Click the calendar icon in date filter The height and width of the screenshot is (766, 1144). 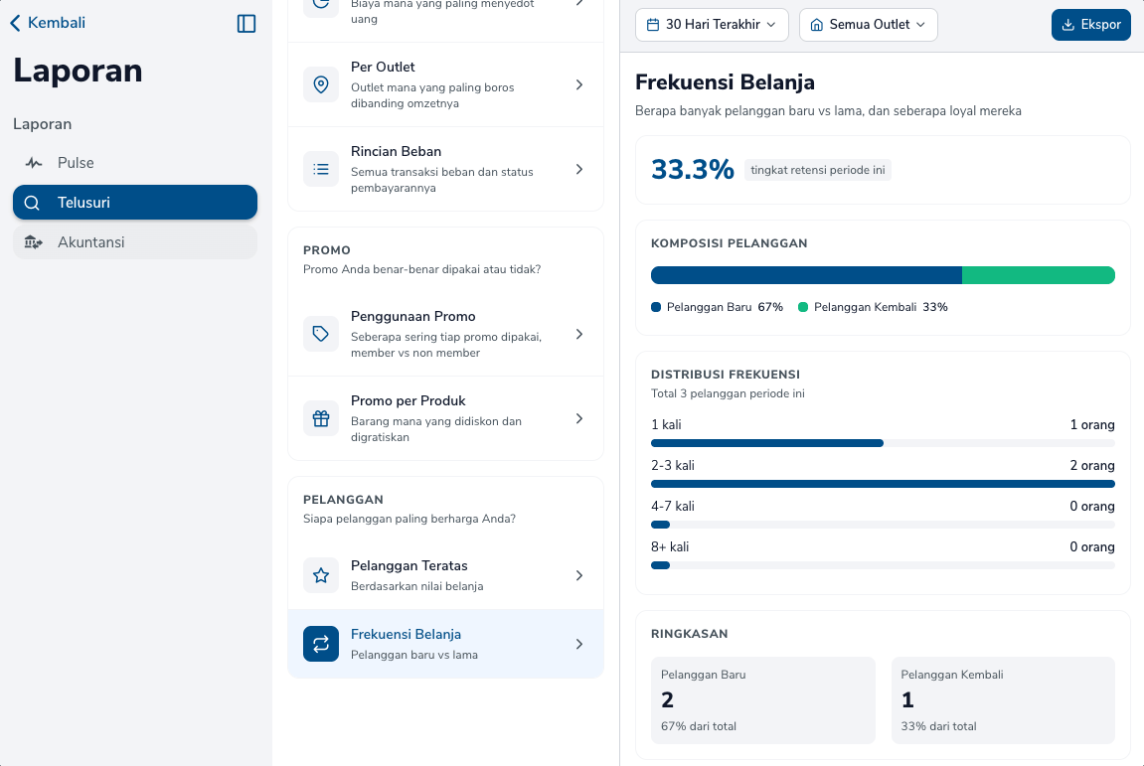653,25
